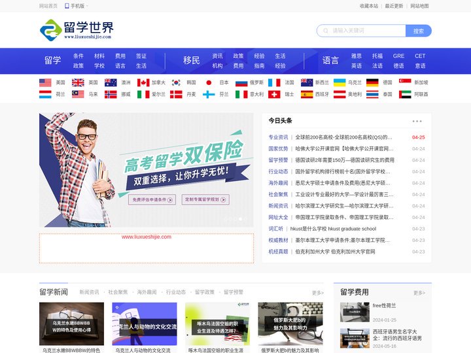
Task: Click the UK flag icon for 英国
Action: point(78,82)
